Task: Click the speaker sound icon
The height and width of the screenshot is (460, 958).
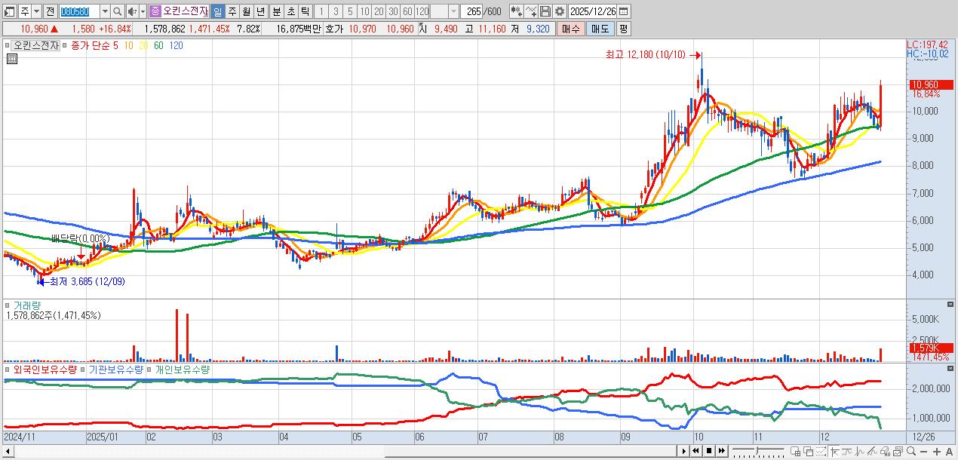Action: [131, 11]
